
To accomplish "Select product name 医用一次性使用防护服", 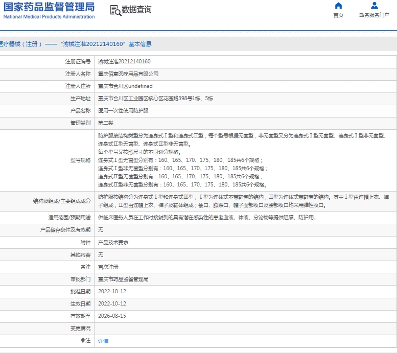I will tap(123, 111).
